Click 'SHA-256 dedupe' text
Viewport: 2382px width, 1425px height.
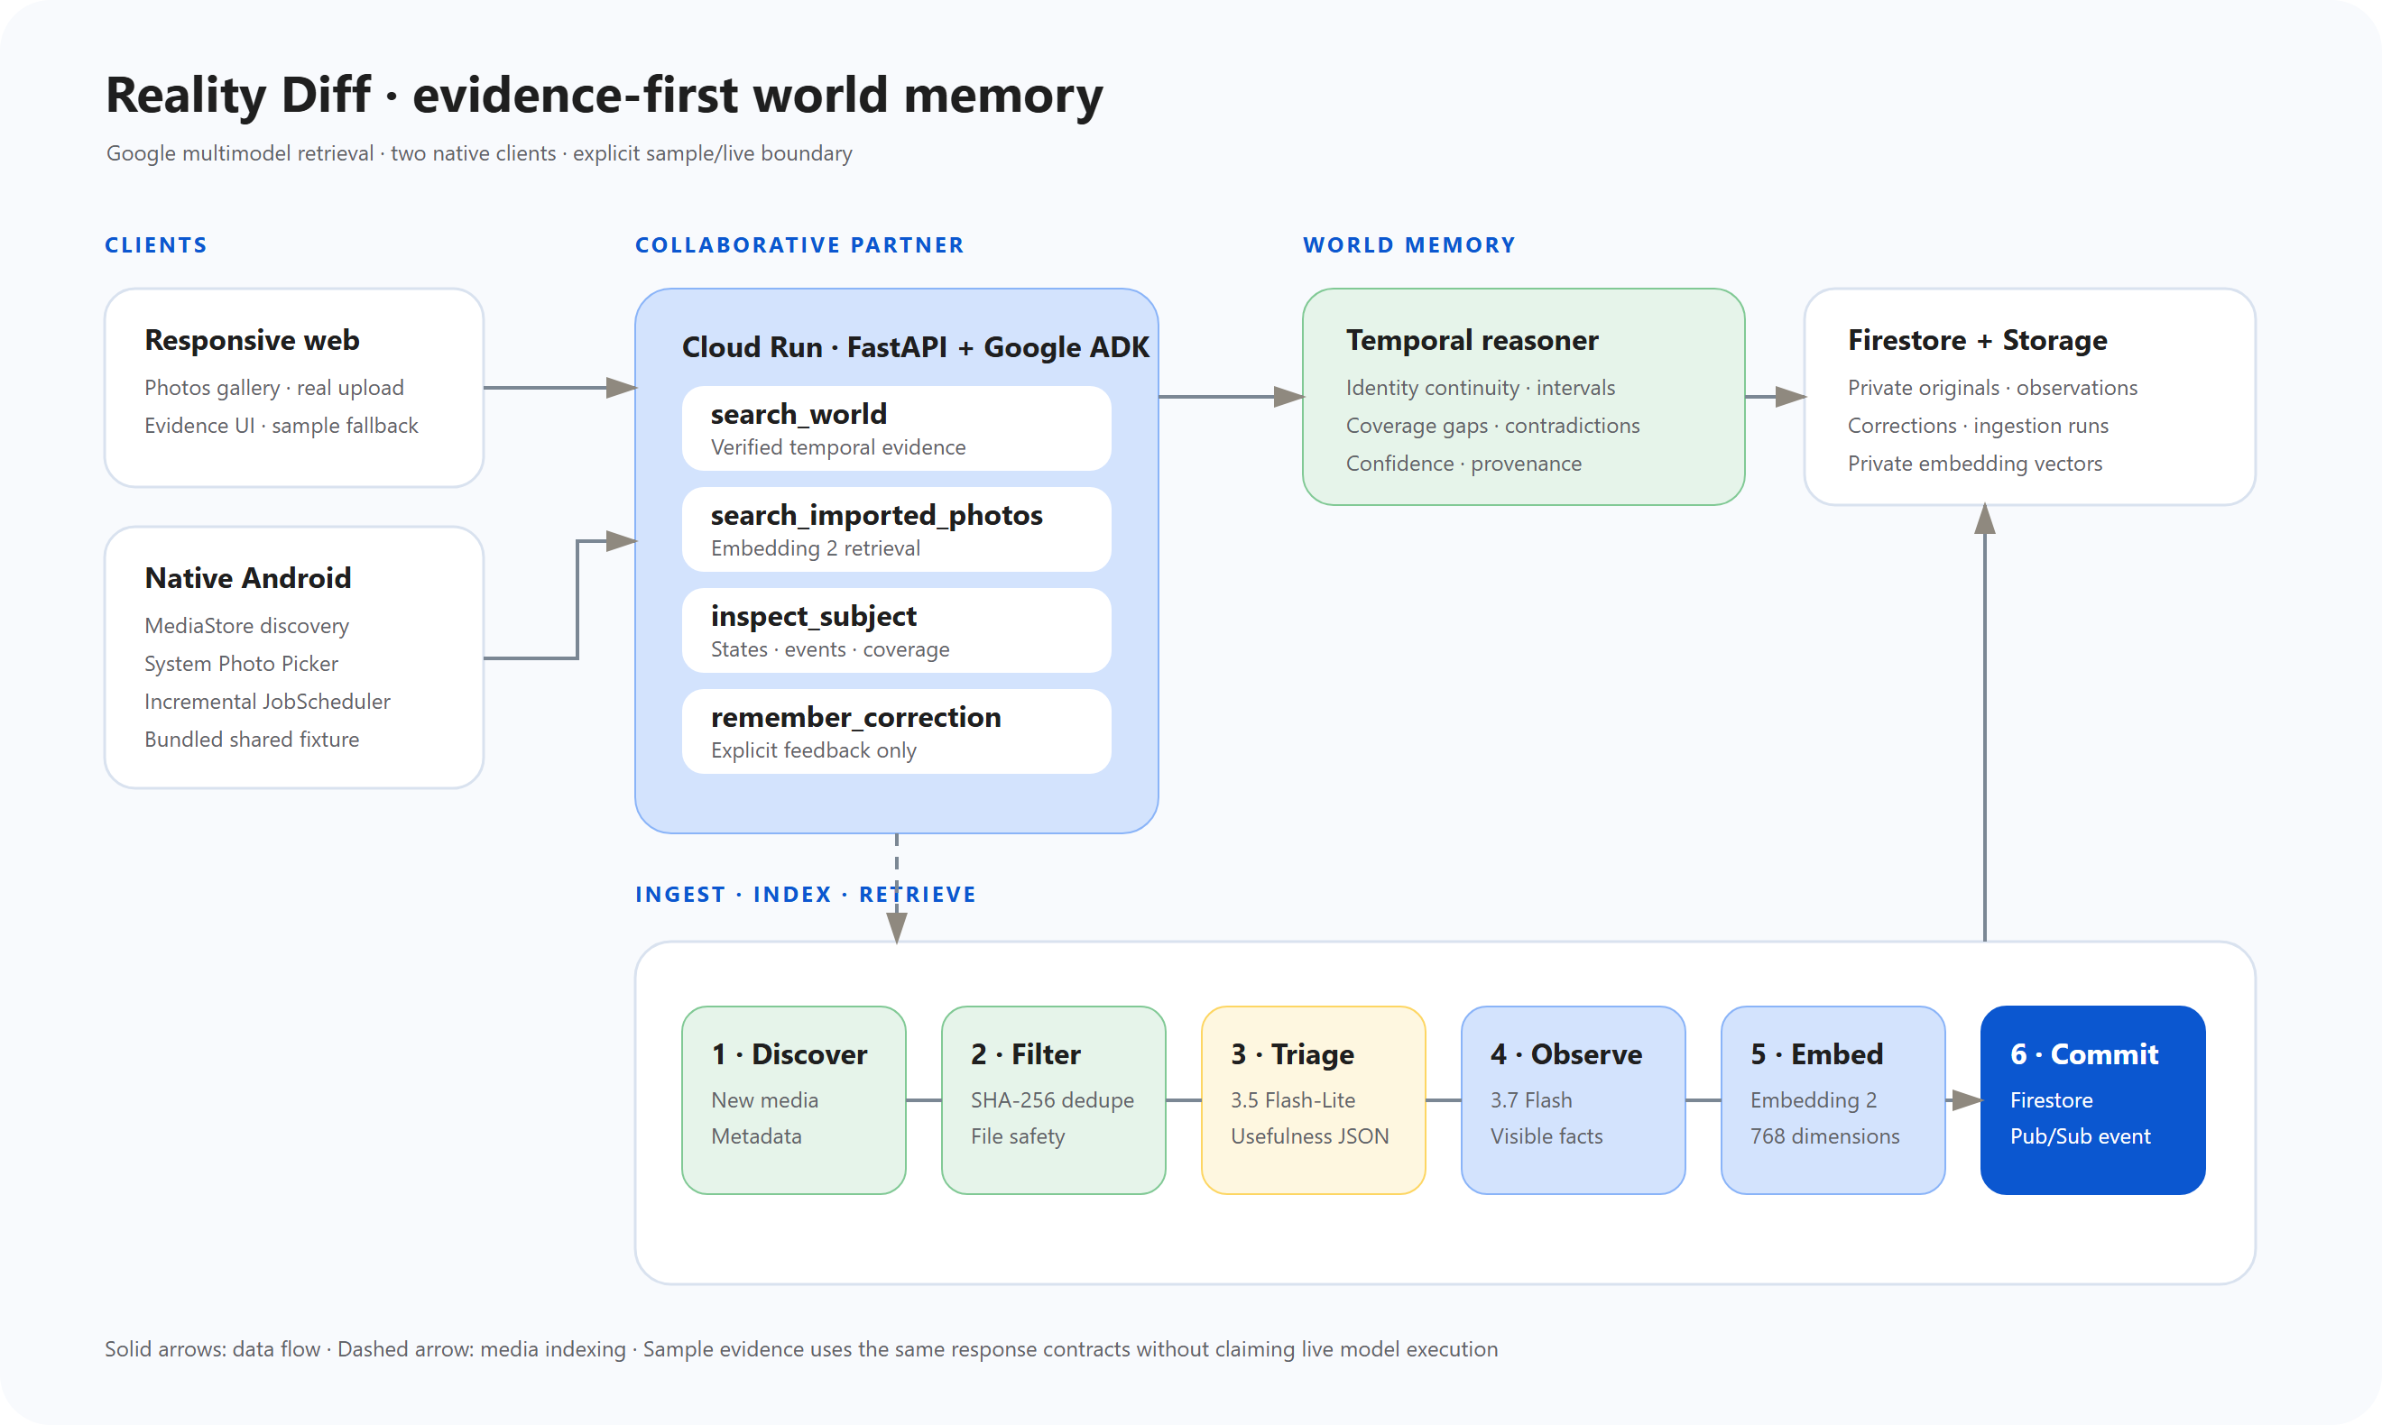point(1052,1100)
